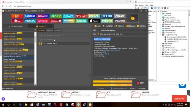This screenshot has width=190, height=107.
Task: Click red X uninstall icon in Computer Management
Action: click(165, 8)
